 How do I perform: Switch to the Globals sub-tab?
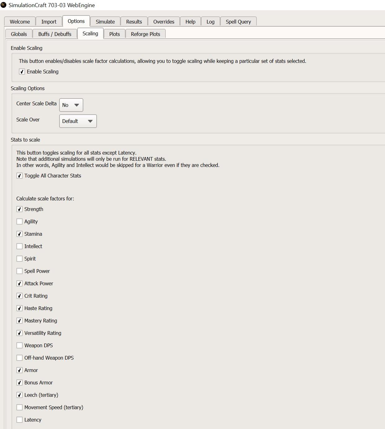[x=19, y=34]
